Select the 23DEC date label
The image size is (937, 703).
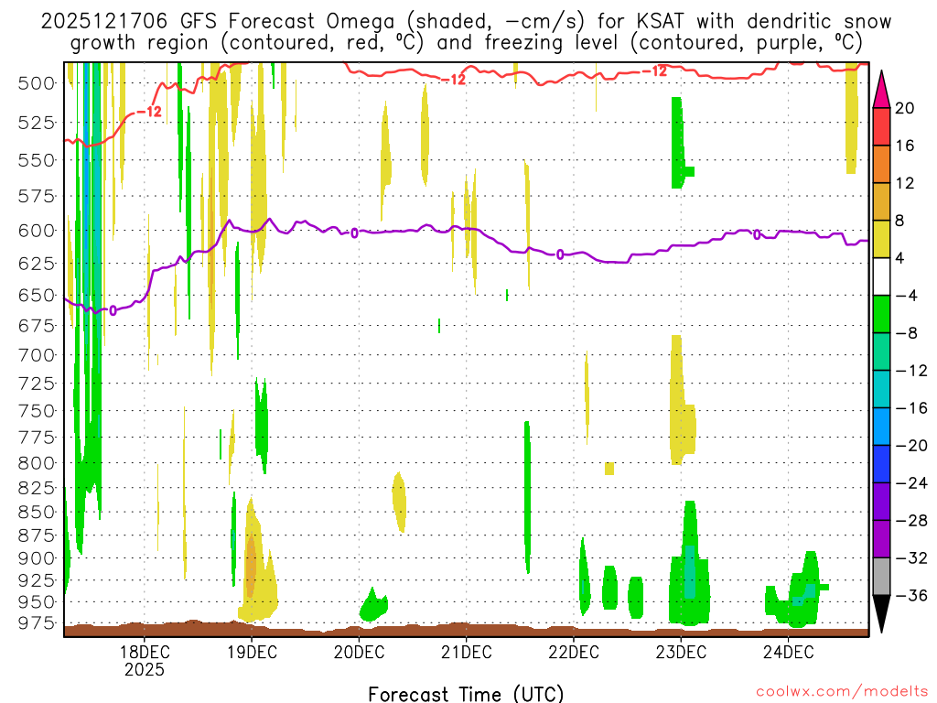(x=681, y=652)
